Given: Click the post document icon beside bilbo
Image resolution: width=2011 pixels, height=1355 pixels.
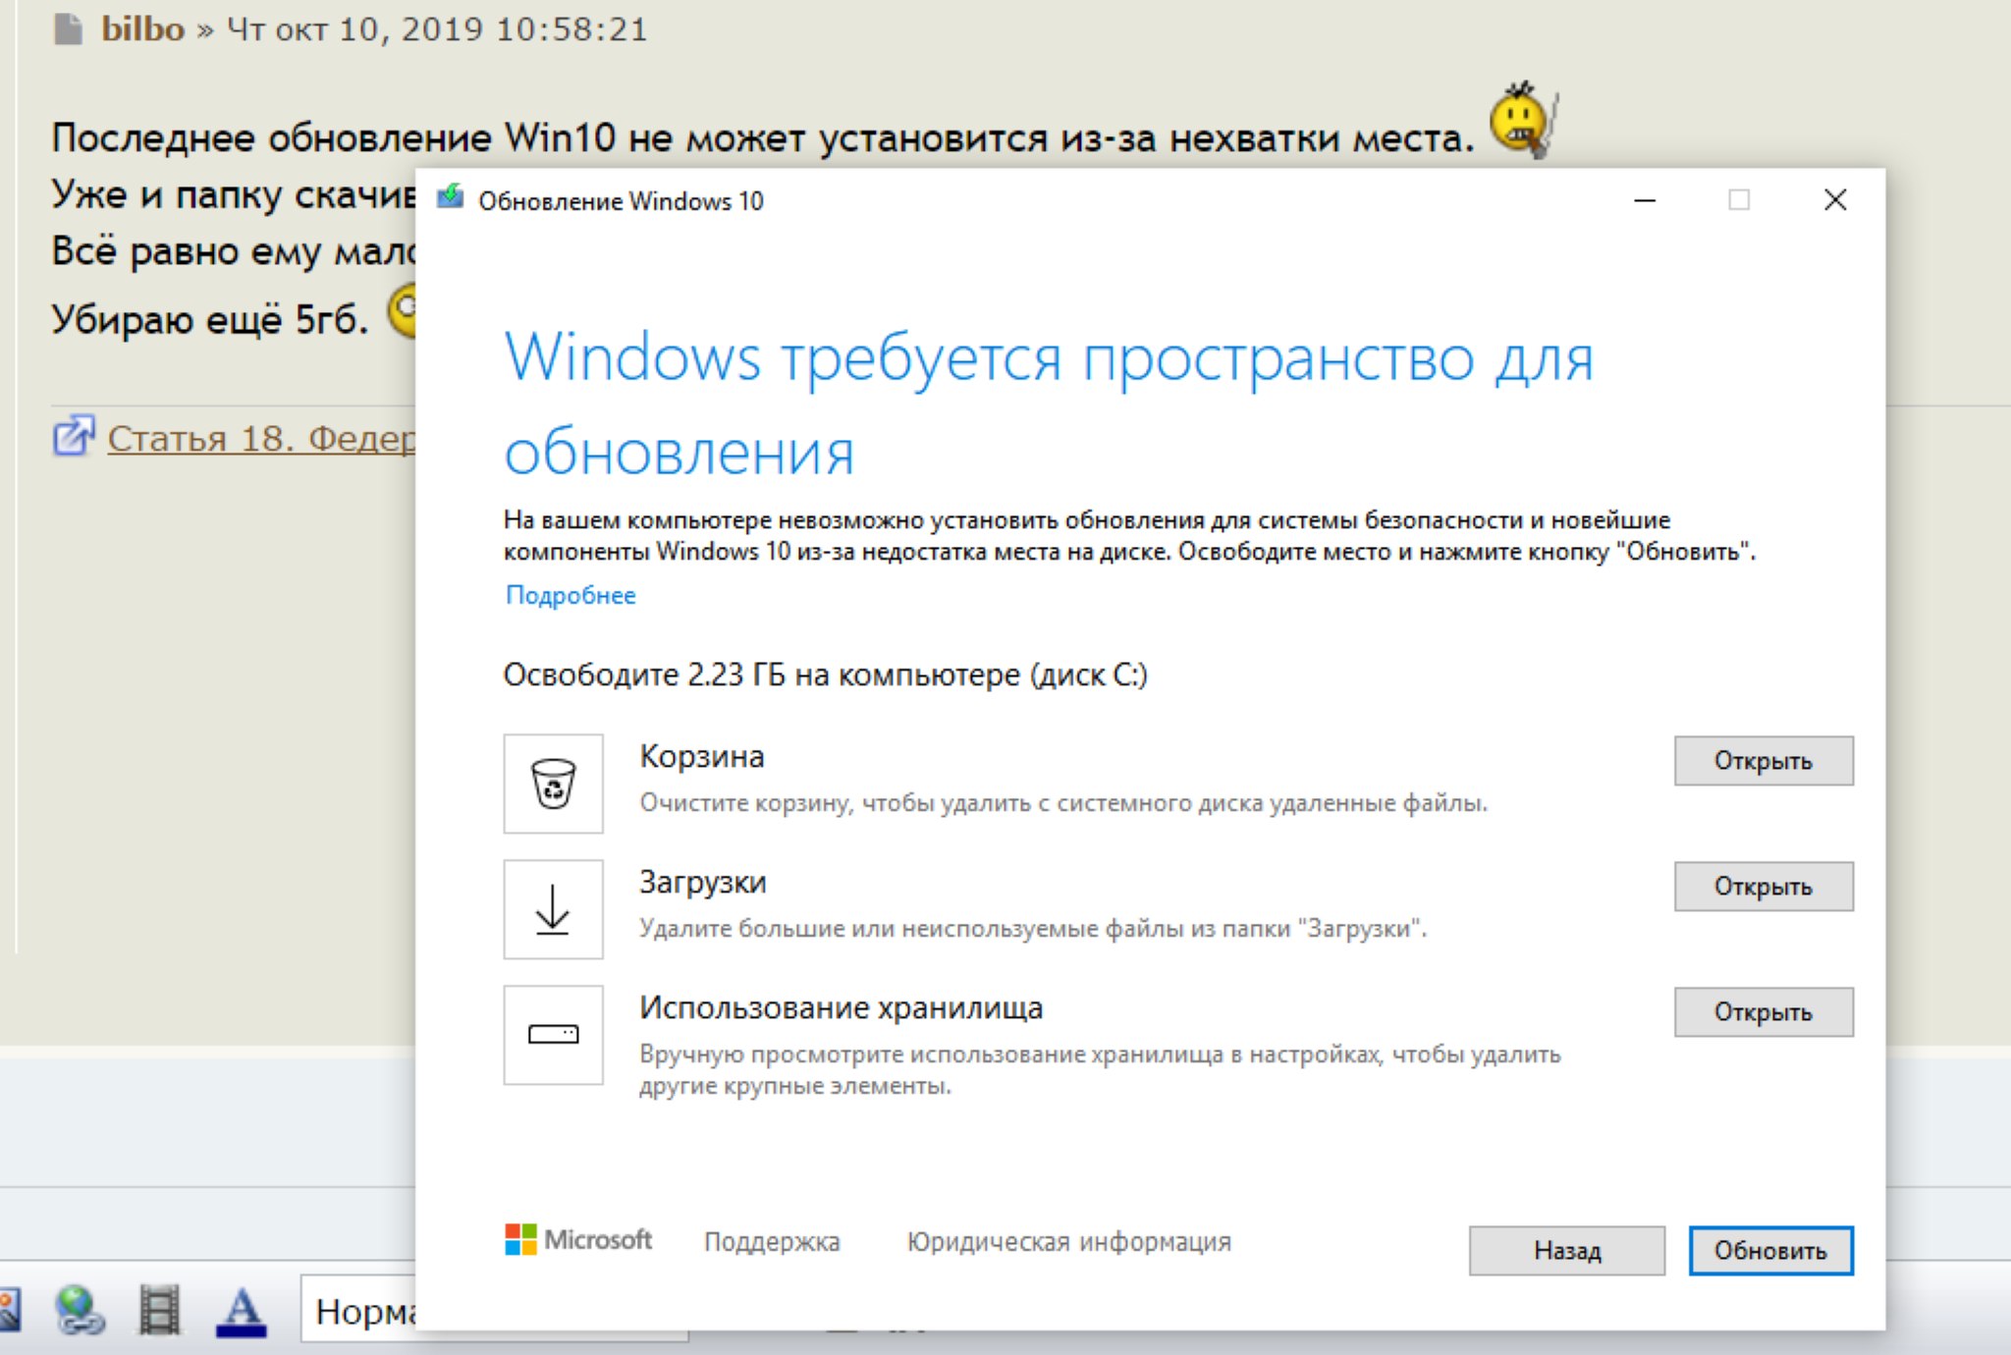Looking at the screenshot, I should point(68,29).
